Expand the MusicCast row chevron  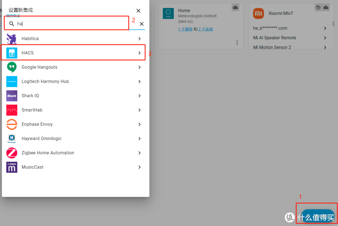140,167
